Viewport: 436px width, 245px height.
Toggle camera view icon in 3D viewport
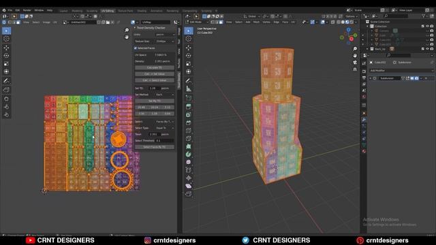click(x=355, y=63)
